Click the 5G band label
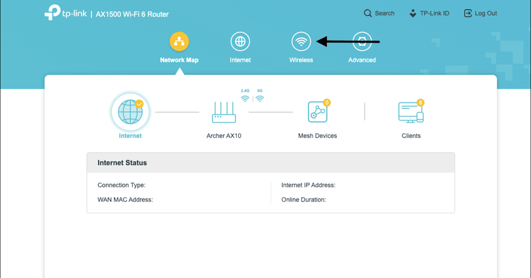 coord(260,91)
